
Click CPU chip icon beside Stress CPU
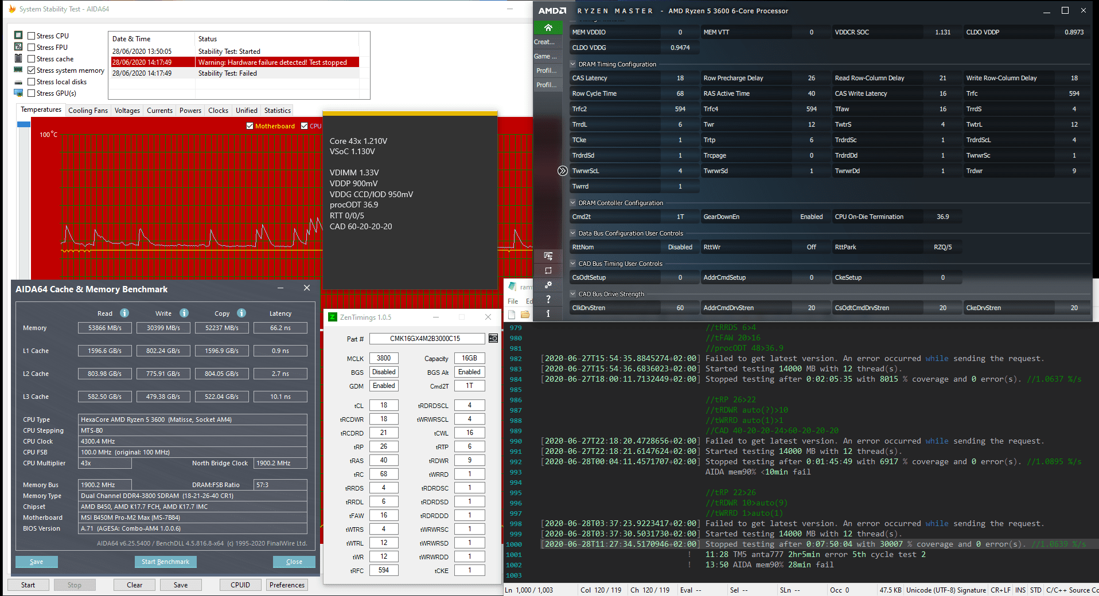pos(18,36)
